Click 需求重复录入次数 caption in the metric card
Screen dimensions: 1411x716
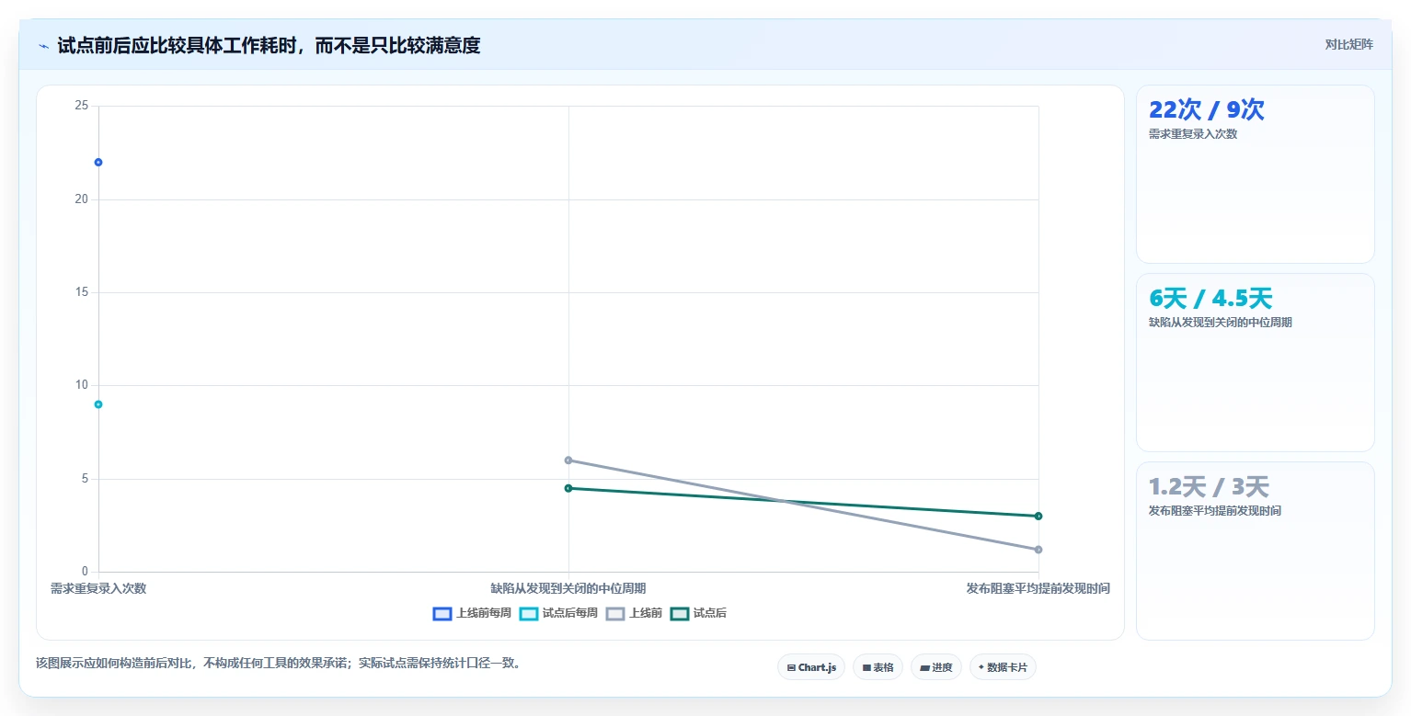click(x=1193, y=134)
